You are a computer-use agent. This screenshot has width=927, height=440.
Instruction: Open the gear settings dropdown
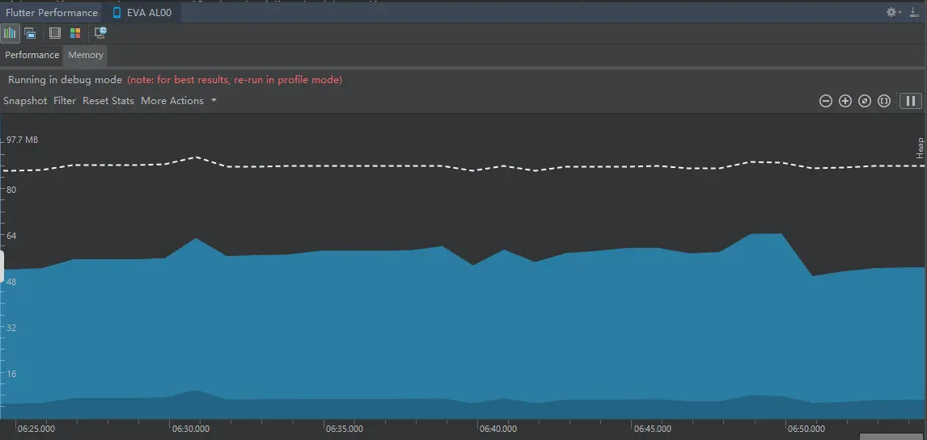coord(893,12)
